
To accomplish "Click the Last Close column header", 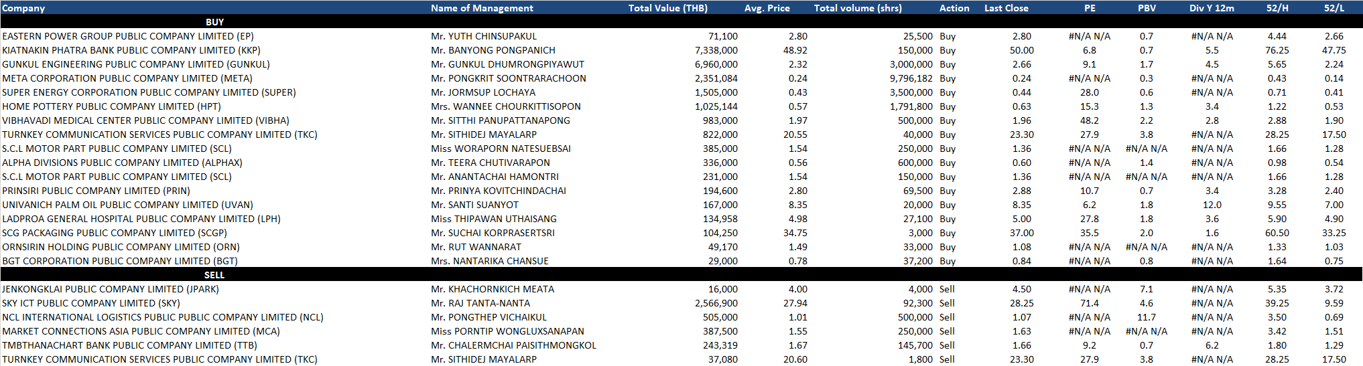I will tap(1006, 8).
